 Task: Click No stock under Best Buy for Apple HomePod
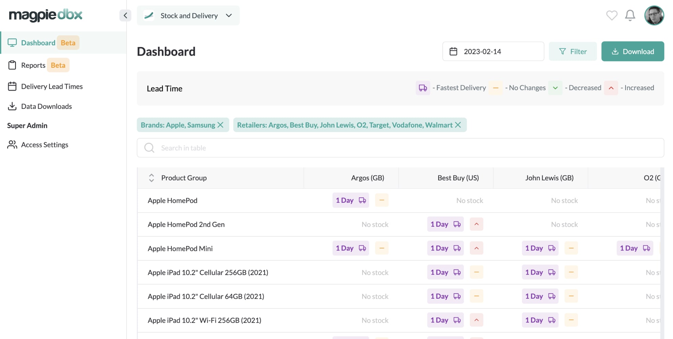pyautogui.click(x=469, y=201)
